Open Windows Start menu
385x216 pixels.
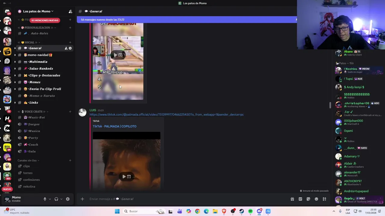pos(117,211)
